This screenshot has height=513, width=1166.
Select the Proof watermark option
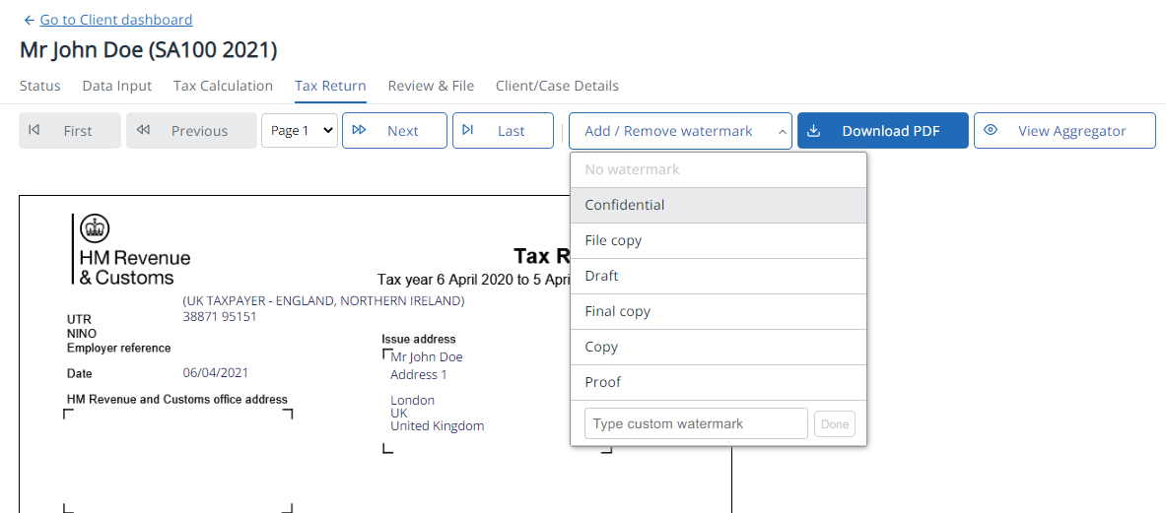[x=602, y=382]
